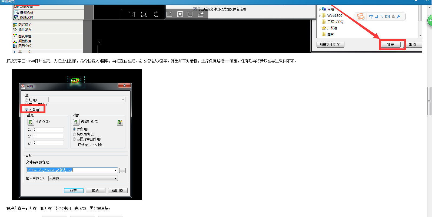
Task: Click the fit-to-window icon in the viewer toolbar
Action: point(144,14)
